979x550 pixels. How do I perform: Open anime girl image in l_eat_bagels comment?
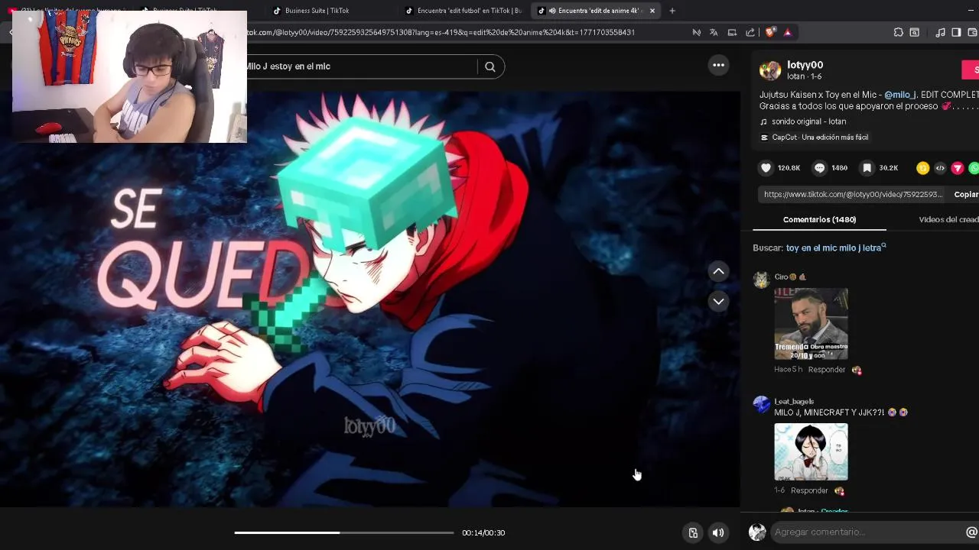[811, 452]
